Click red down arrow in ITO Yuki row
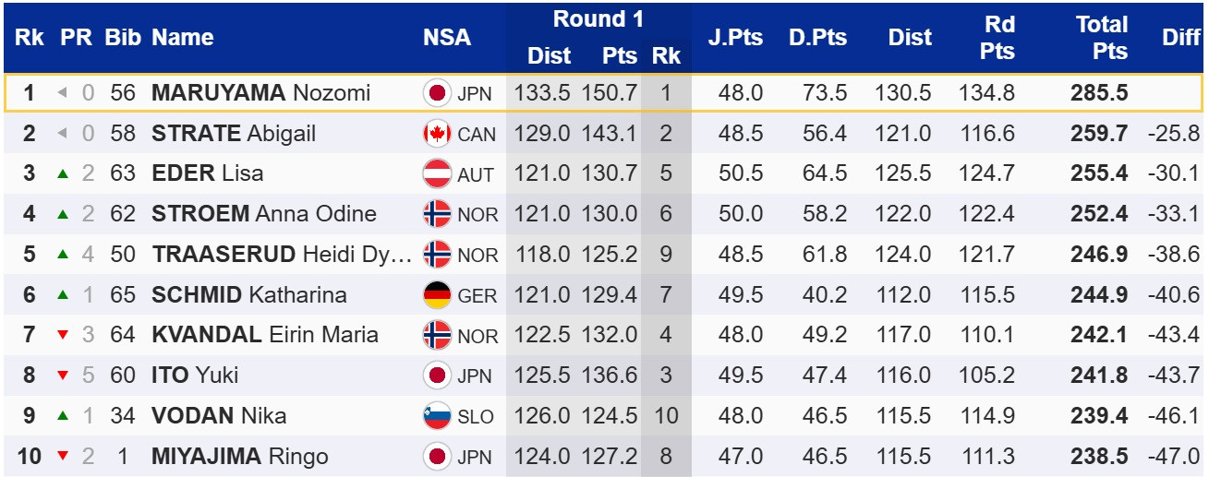 63,376
